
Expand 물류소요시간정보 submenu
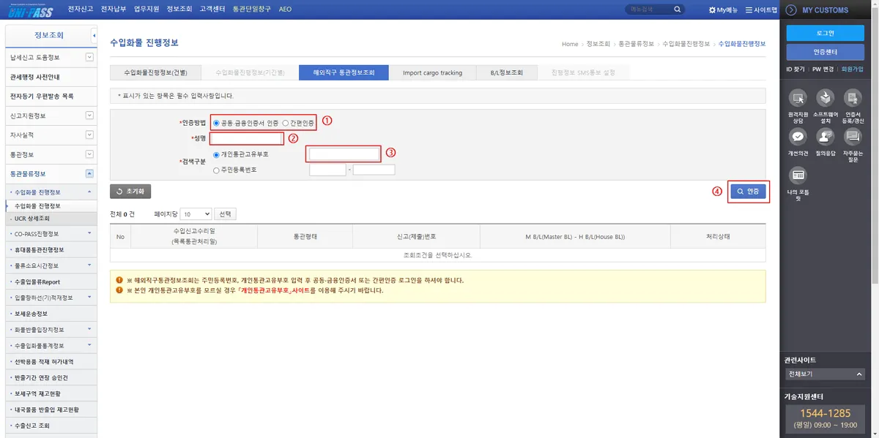[x=89, y=265]
